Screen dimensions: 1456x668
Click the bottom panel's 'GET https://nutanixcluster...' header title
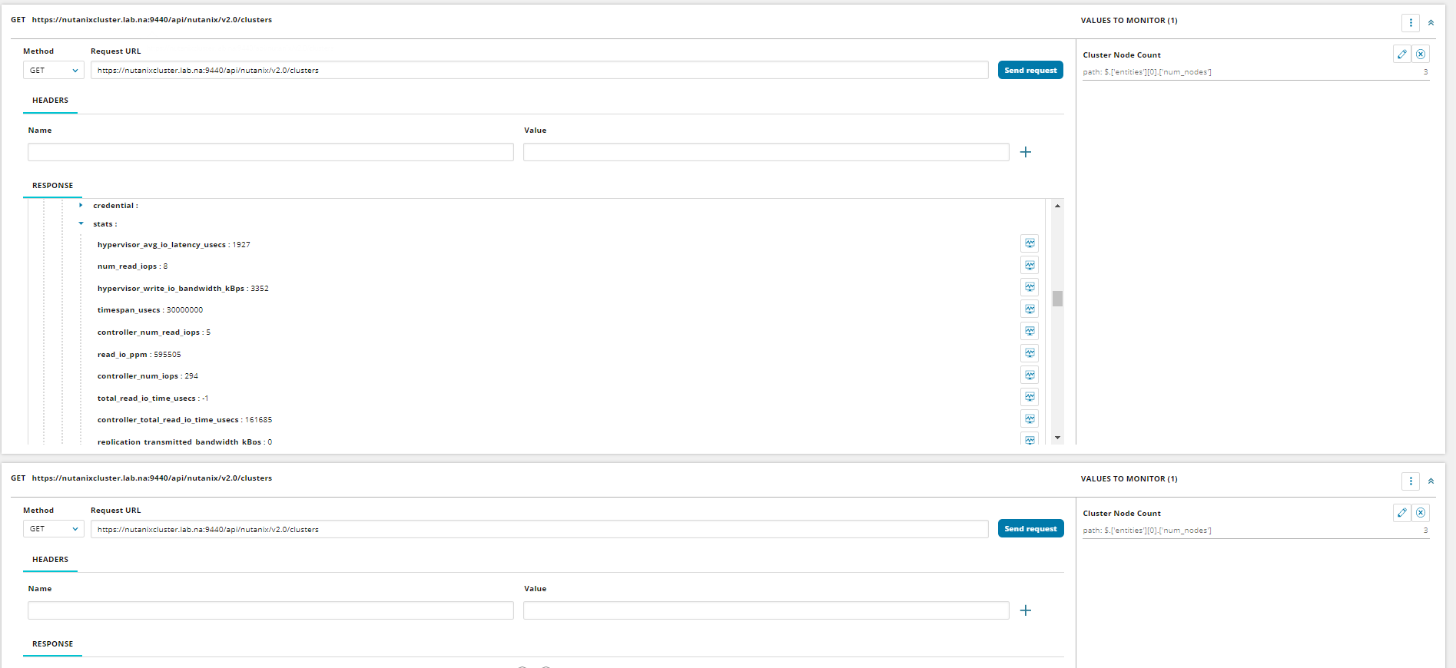pos(141,478)
